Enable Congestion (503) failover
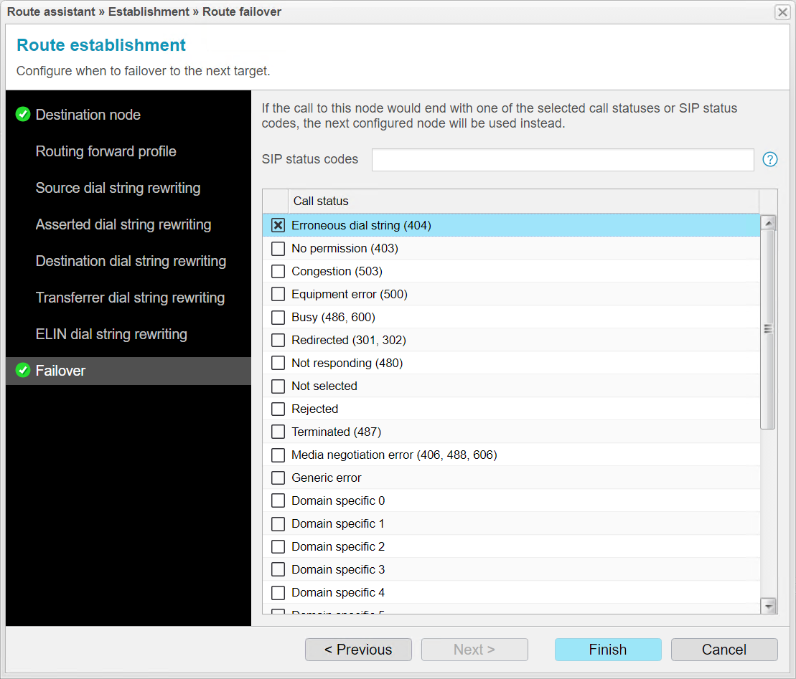Screen dimensions: 796x679 click(278, 271)
